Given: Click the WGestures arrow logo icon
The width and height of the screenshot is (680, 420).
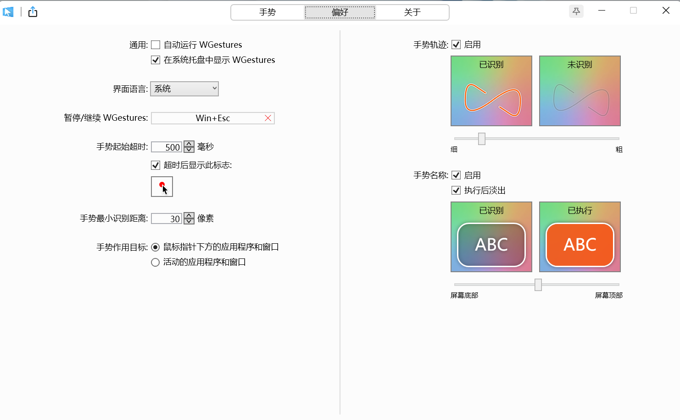Looking at the screenshot, I should pos(8,12).
